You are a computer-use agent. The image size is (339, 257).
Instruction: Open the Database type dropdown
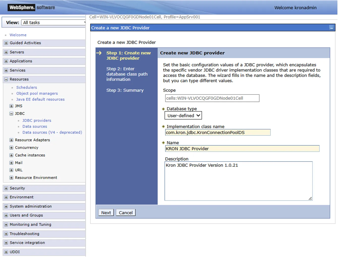[x=183, y=116]
